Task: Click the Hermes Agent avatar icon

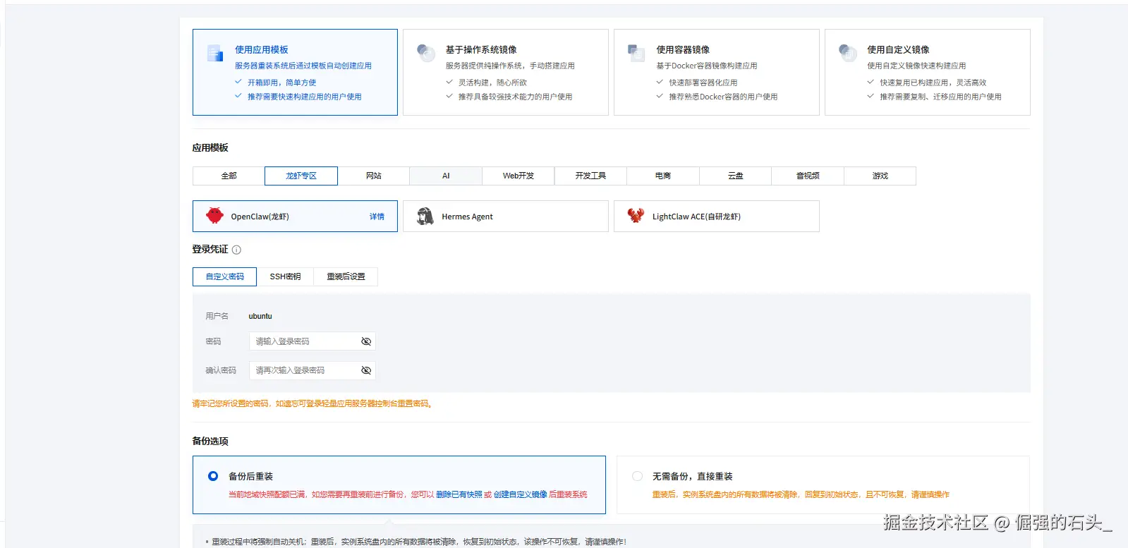Action: (x=425, y=216)
